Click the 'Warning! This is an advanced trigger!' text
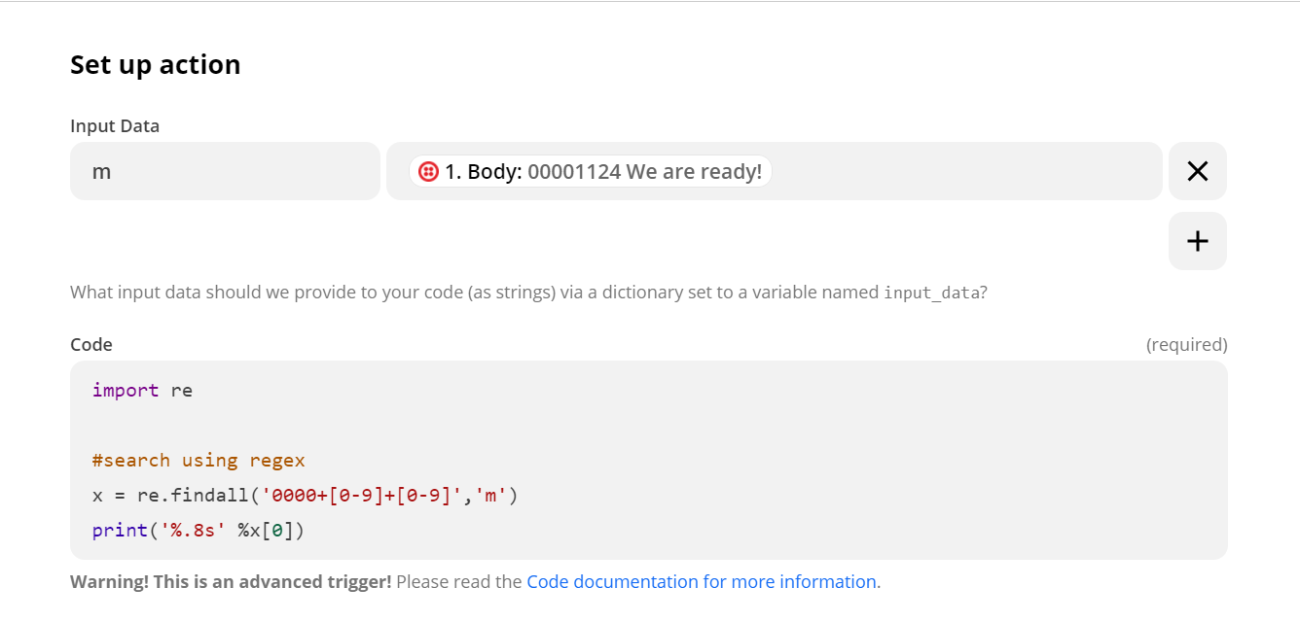The width and height of the screenshot is (1300, 622). pyautogui.click(x=231, y=581)
